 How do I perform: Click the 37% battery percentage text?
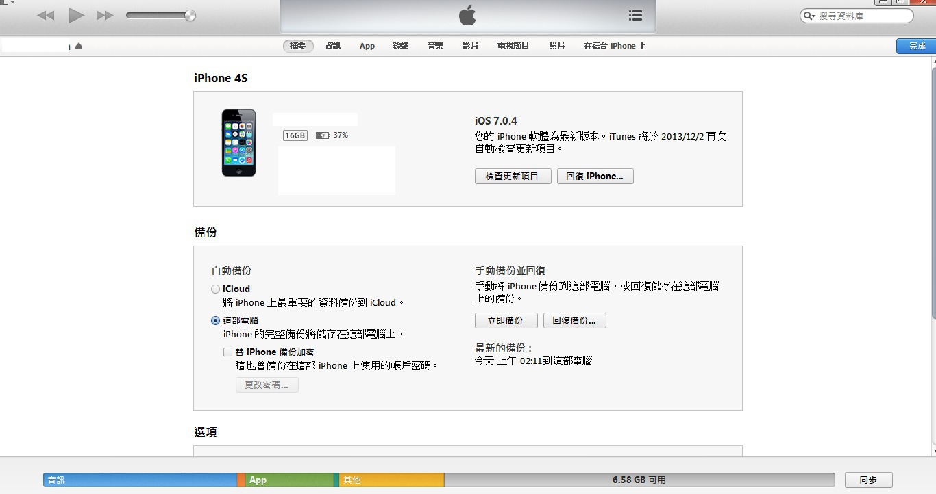(x=341, y=135)
